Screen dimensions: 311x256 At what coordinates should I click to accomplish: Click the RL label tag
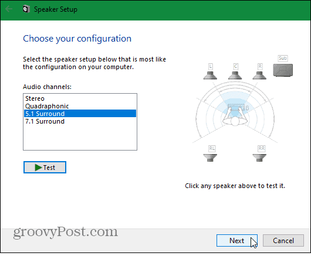pos(212,148)
